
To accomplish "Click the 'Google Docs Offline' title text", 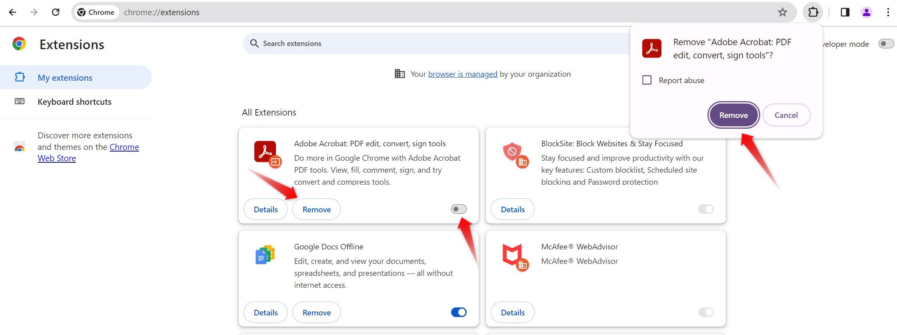I will pyautogui.click(x=329, y=247).
